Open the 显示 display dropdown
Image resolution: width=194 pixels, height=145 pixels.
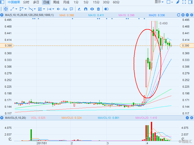point(159,2)
